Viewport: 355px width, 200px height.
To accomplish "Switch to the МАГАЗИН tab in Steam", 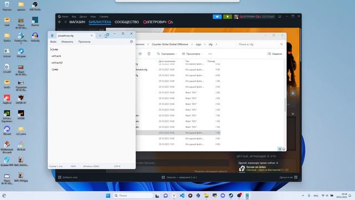I will click(x=77, y=22).
